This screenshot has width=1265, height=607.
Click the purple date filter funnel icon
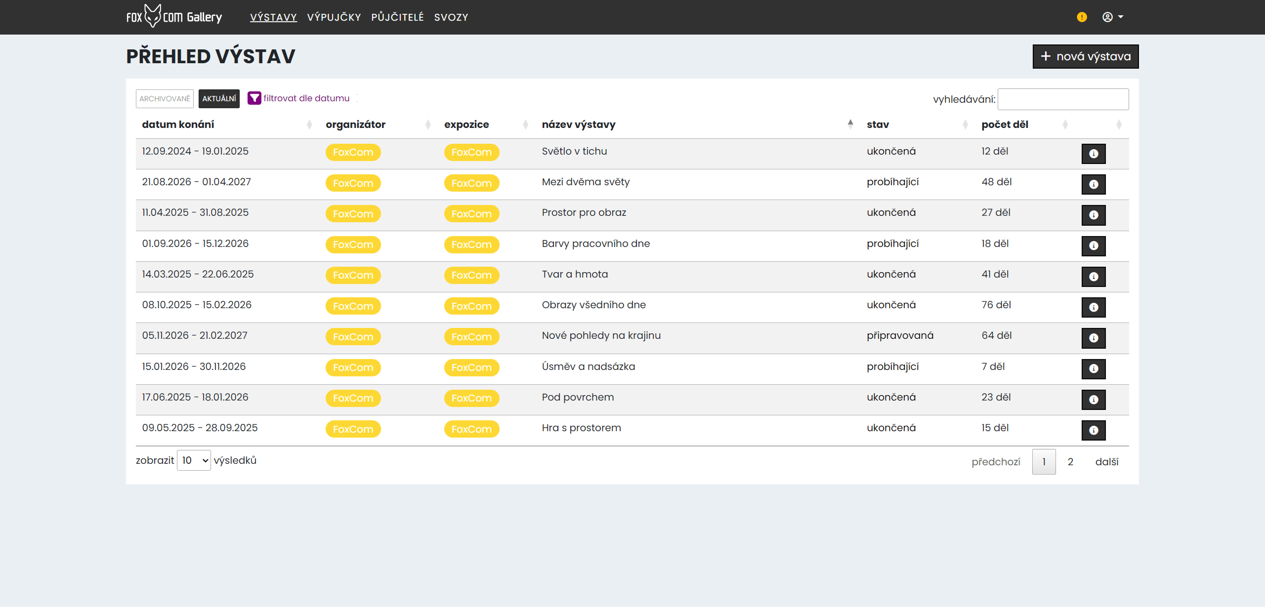254,98
